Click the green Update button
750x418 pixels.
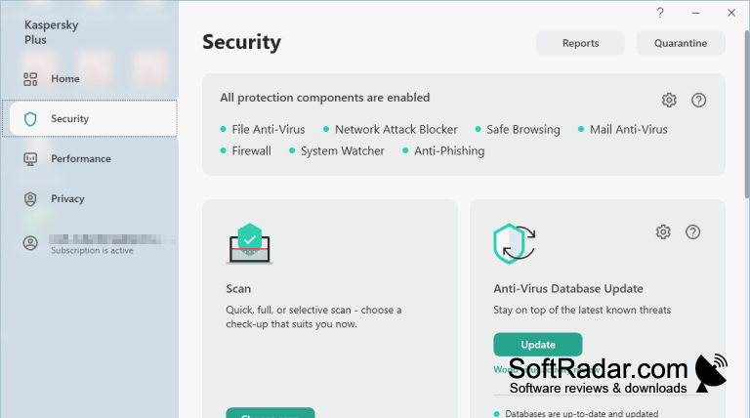pos(538,345)
